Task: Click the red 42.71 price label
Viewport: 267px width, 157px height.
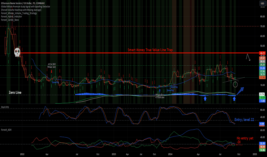Action: (x=262, y=53)
